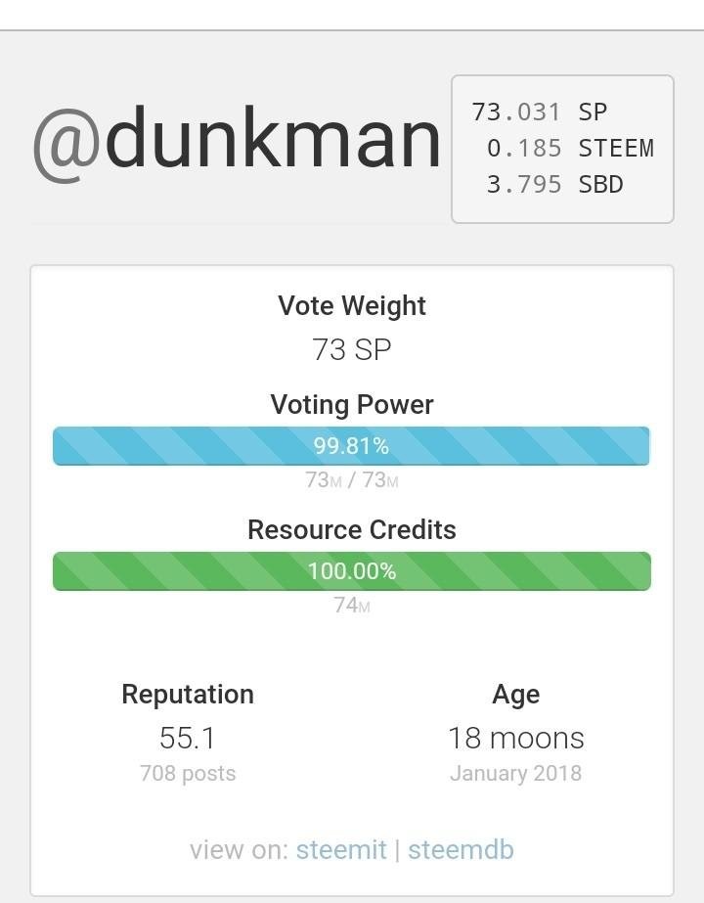Click the Reputation label
704x903 pixels.
[188, 695]
